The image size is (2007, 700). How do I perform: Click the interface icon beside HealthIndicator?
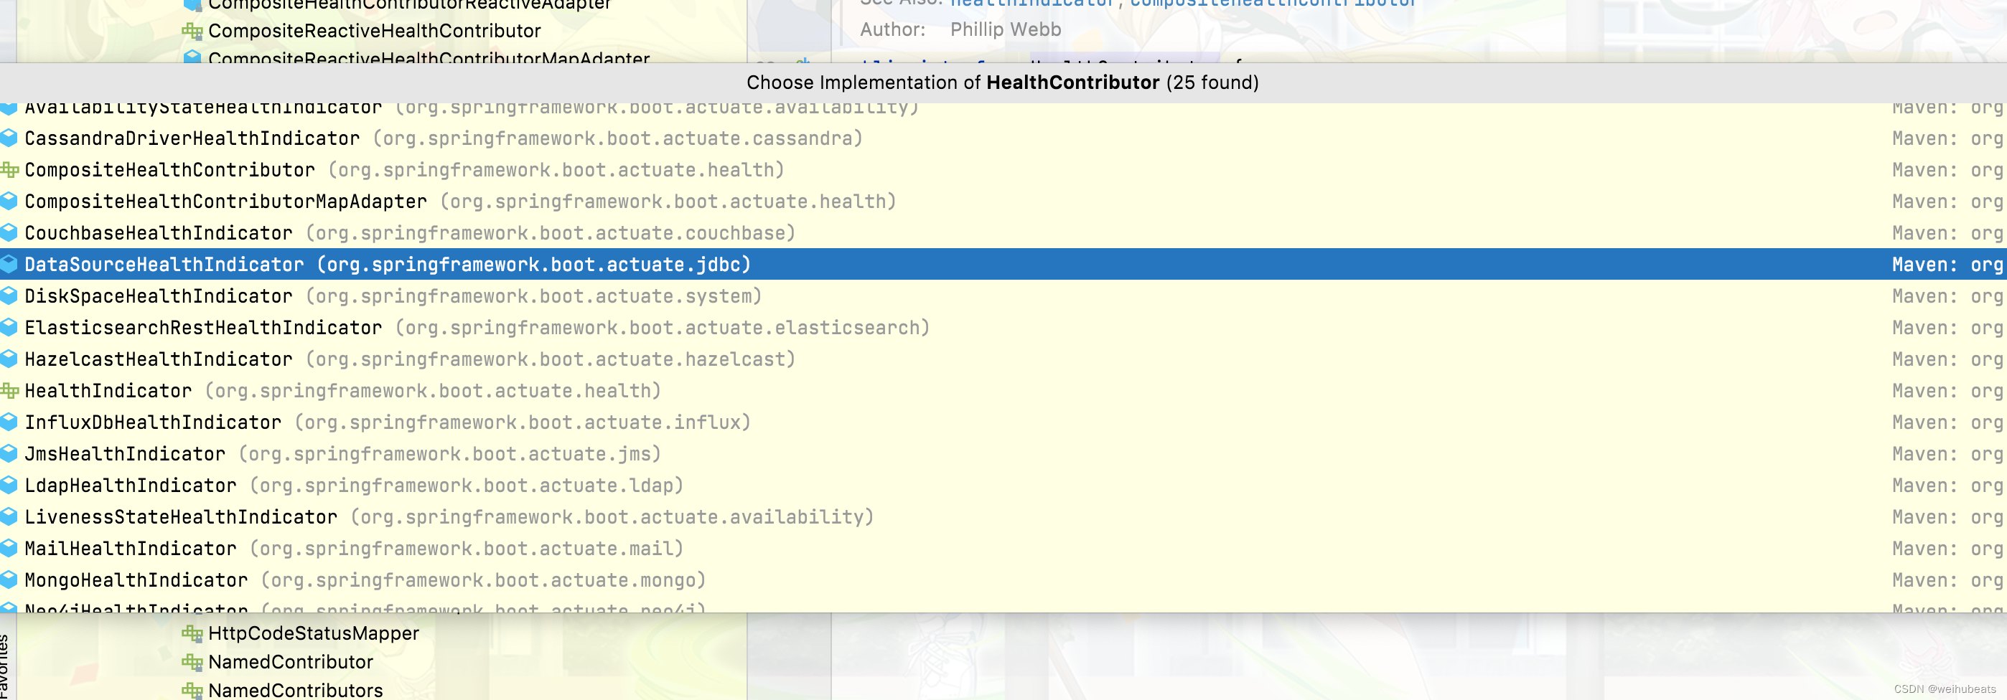tap(9, 390)
